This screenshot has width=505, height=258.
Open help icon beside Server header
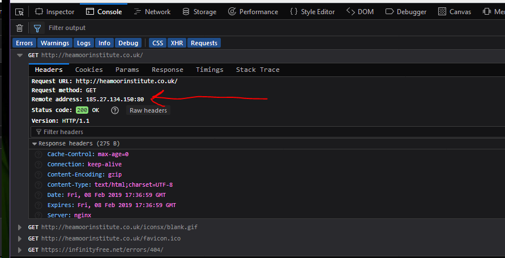coord(38,216)
